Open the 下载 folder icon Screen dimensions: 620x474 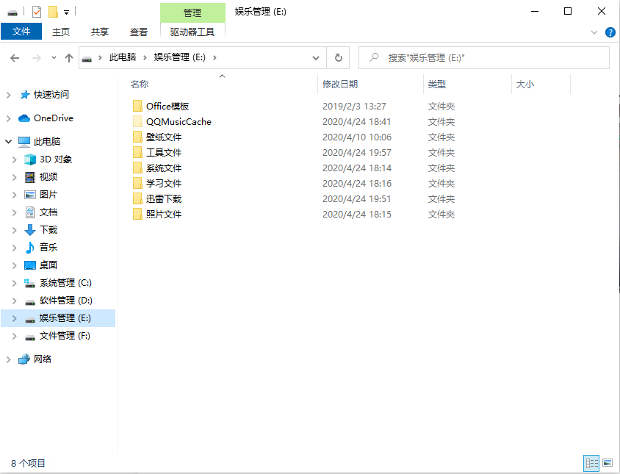pyautogui.click(x=30, y=230)
